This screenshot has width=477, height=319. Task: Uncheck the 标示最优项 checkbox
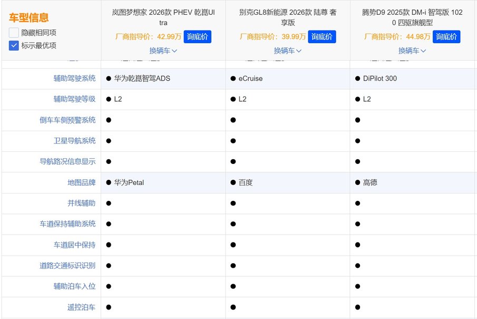tap(14, 45)
